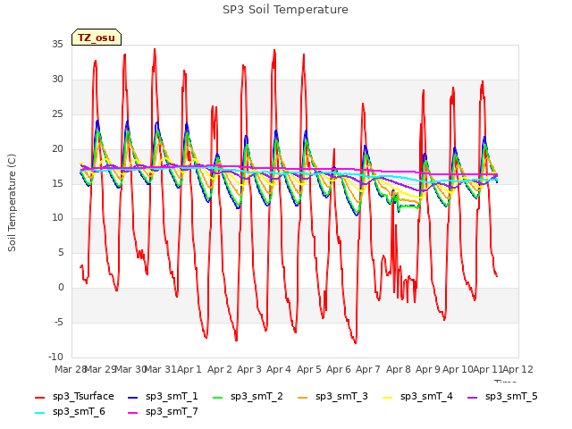The image size is (572, 429).
Task: Click the -10 y-axis tick label
Action: click(55, 357)
